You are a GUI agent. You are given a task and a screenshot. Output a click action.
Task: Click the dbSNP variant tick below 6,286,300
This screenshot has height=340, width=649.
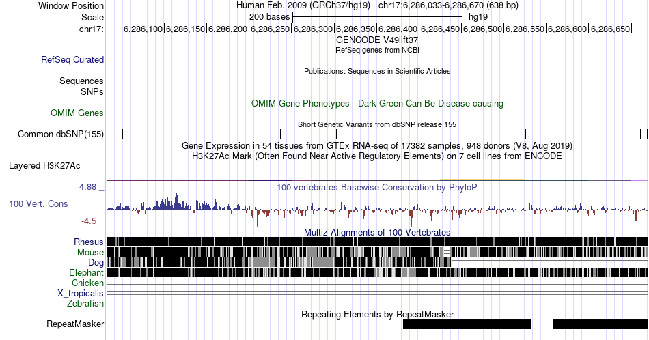pos(337,134)
